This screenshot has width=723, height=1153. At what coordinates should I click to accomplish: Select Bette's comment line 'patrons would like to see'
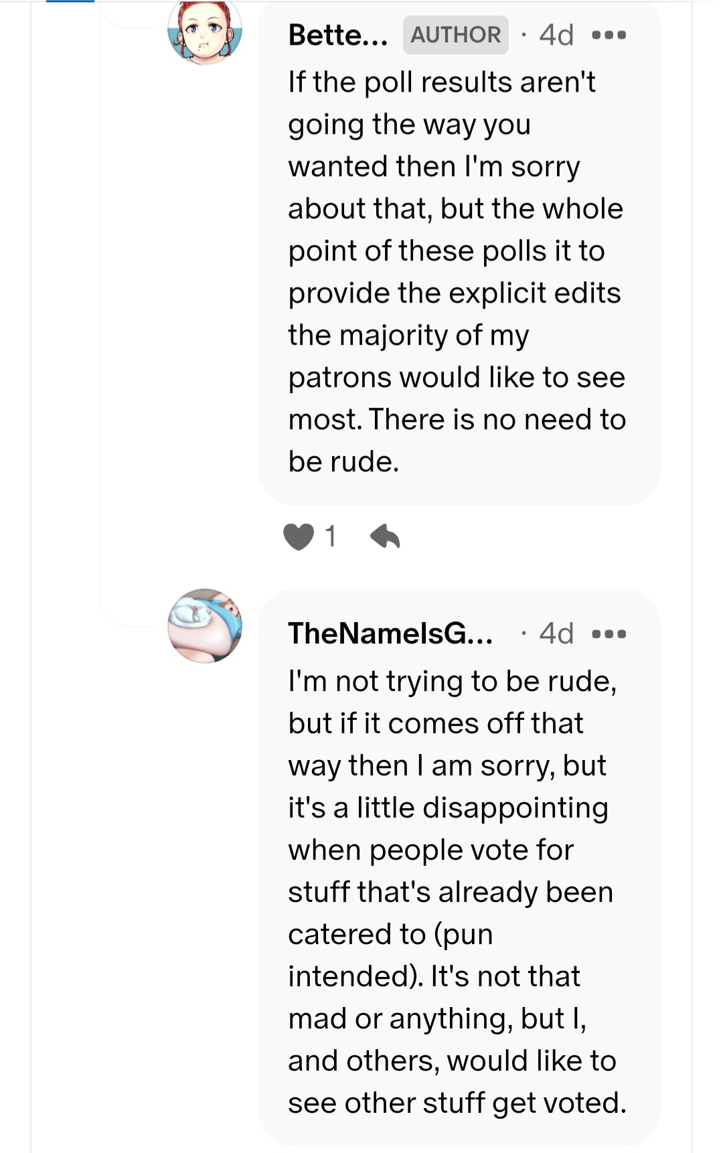pyautogui.click(x=457, y=378)
